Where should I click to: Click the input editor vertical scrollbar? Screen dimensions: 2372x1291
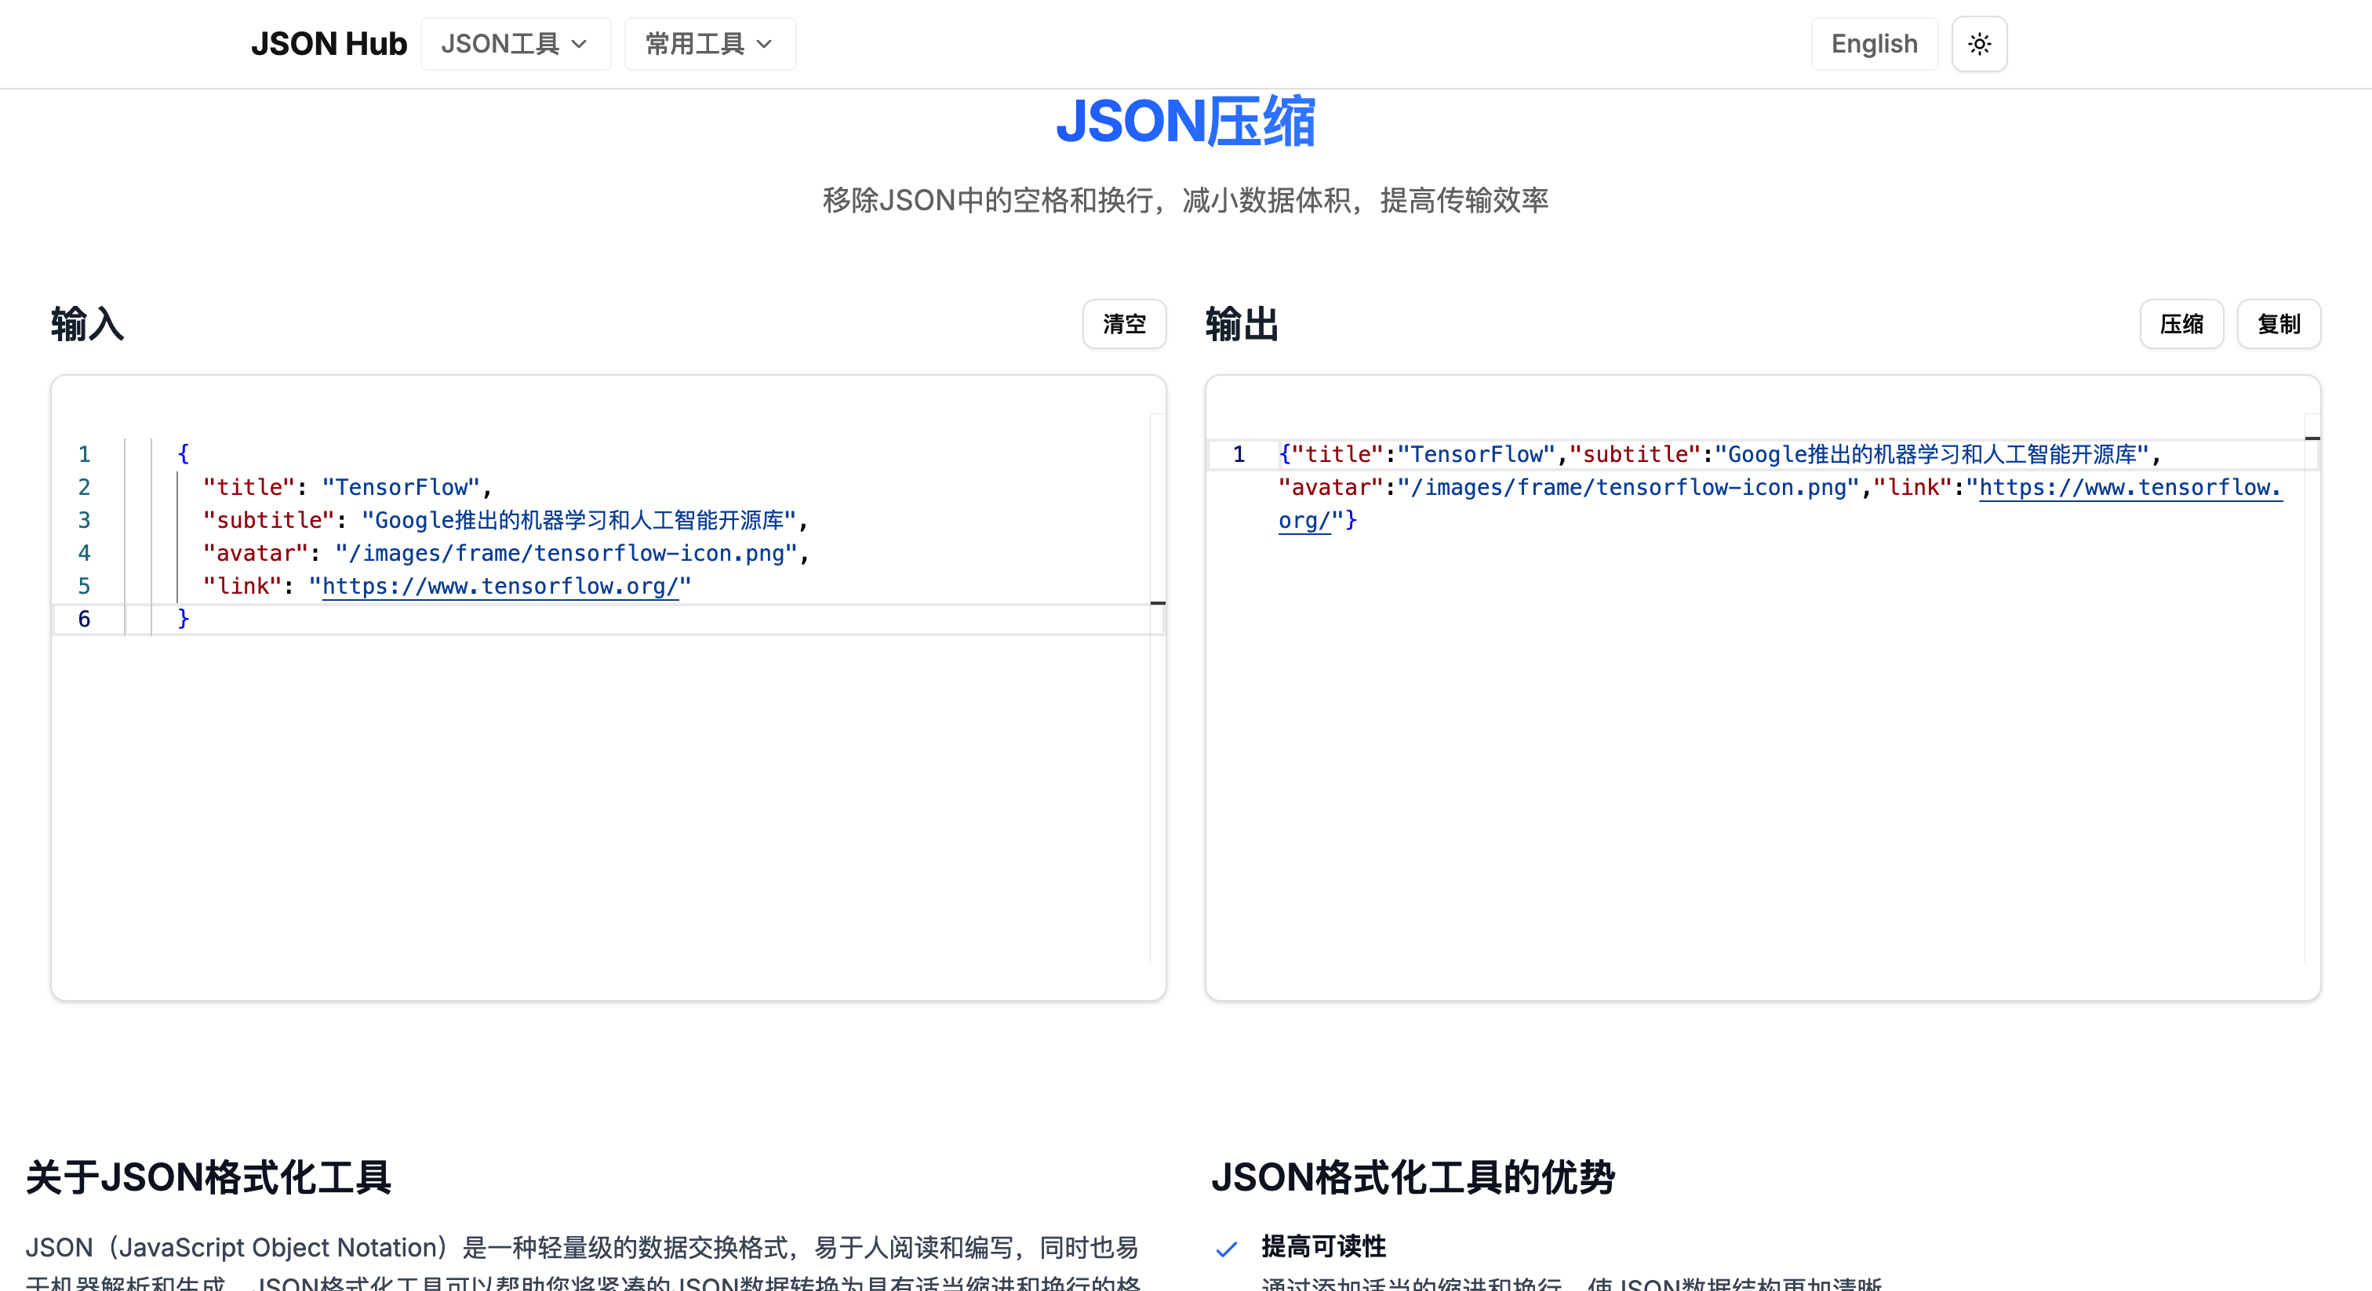[1158, 689]
